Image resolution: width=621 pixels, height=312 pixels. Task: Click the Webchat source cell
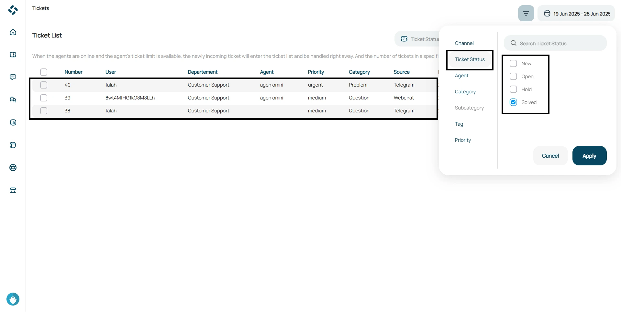tap(404, 98)
